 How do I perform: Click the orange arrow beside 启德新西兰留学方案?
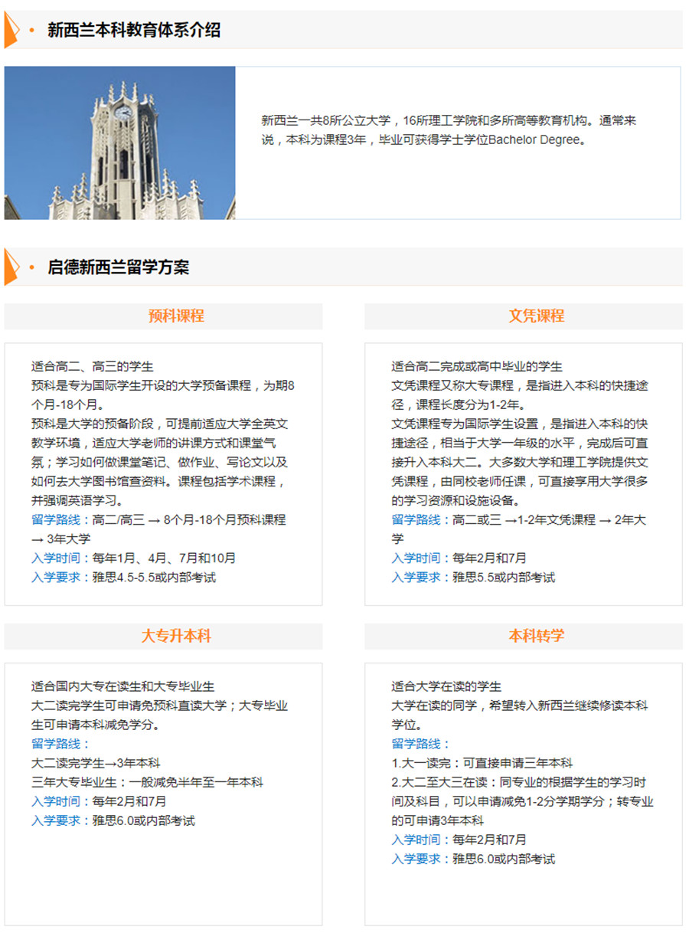point(11,267)
